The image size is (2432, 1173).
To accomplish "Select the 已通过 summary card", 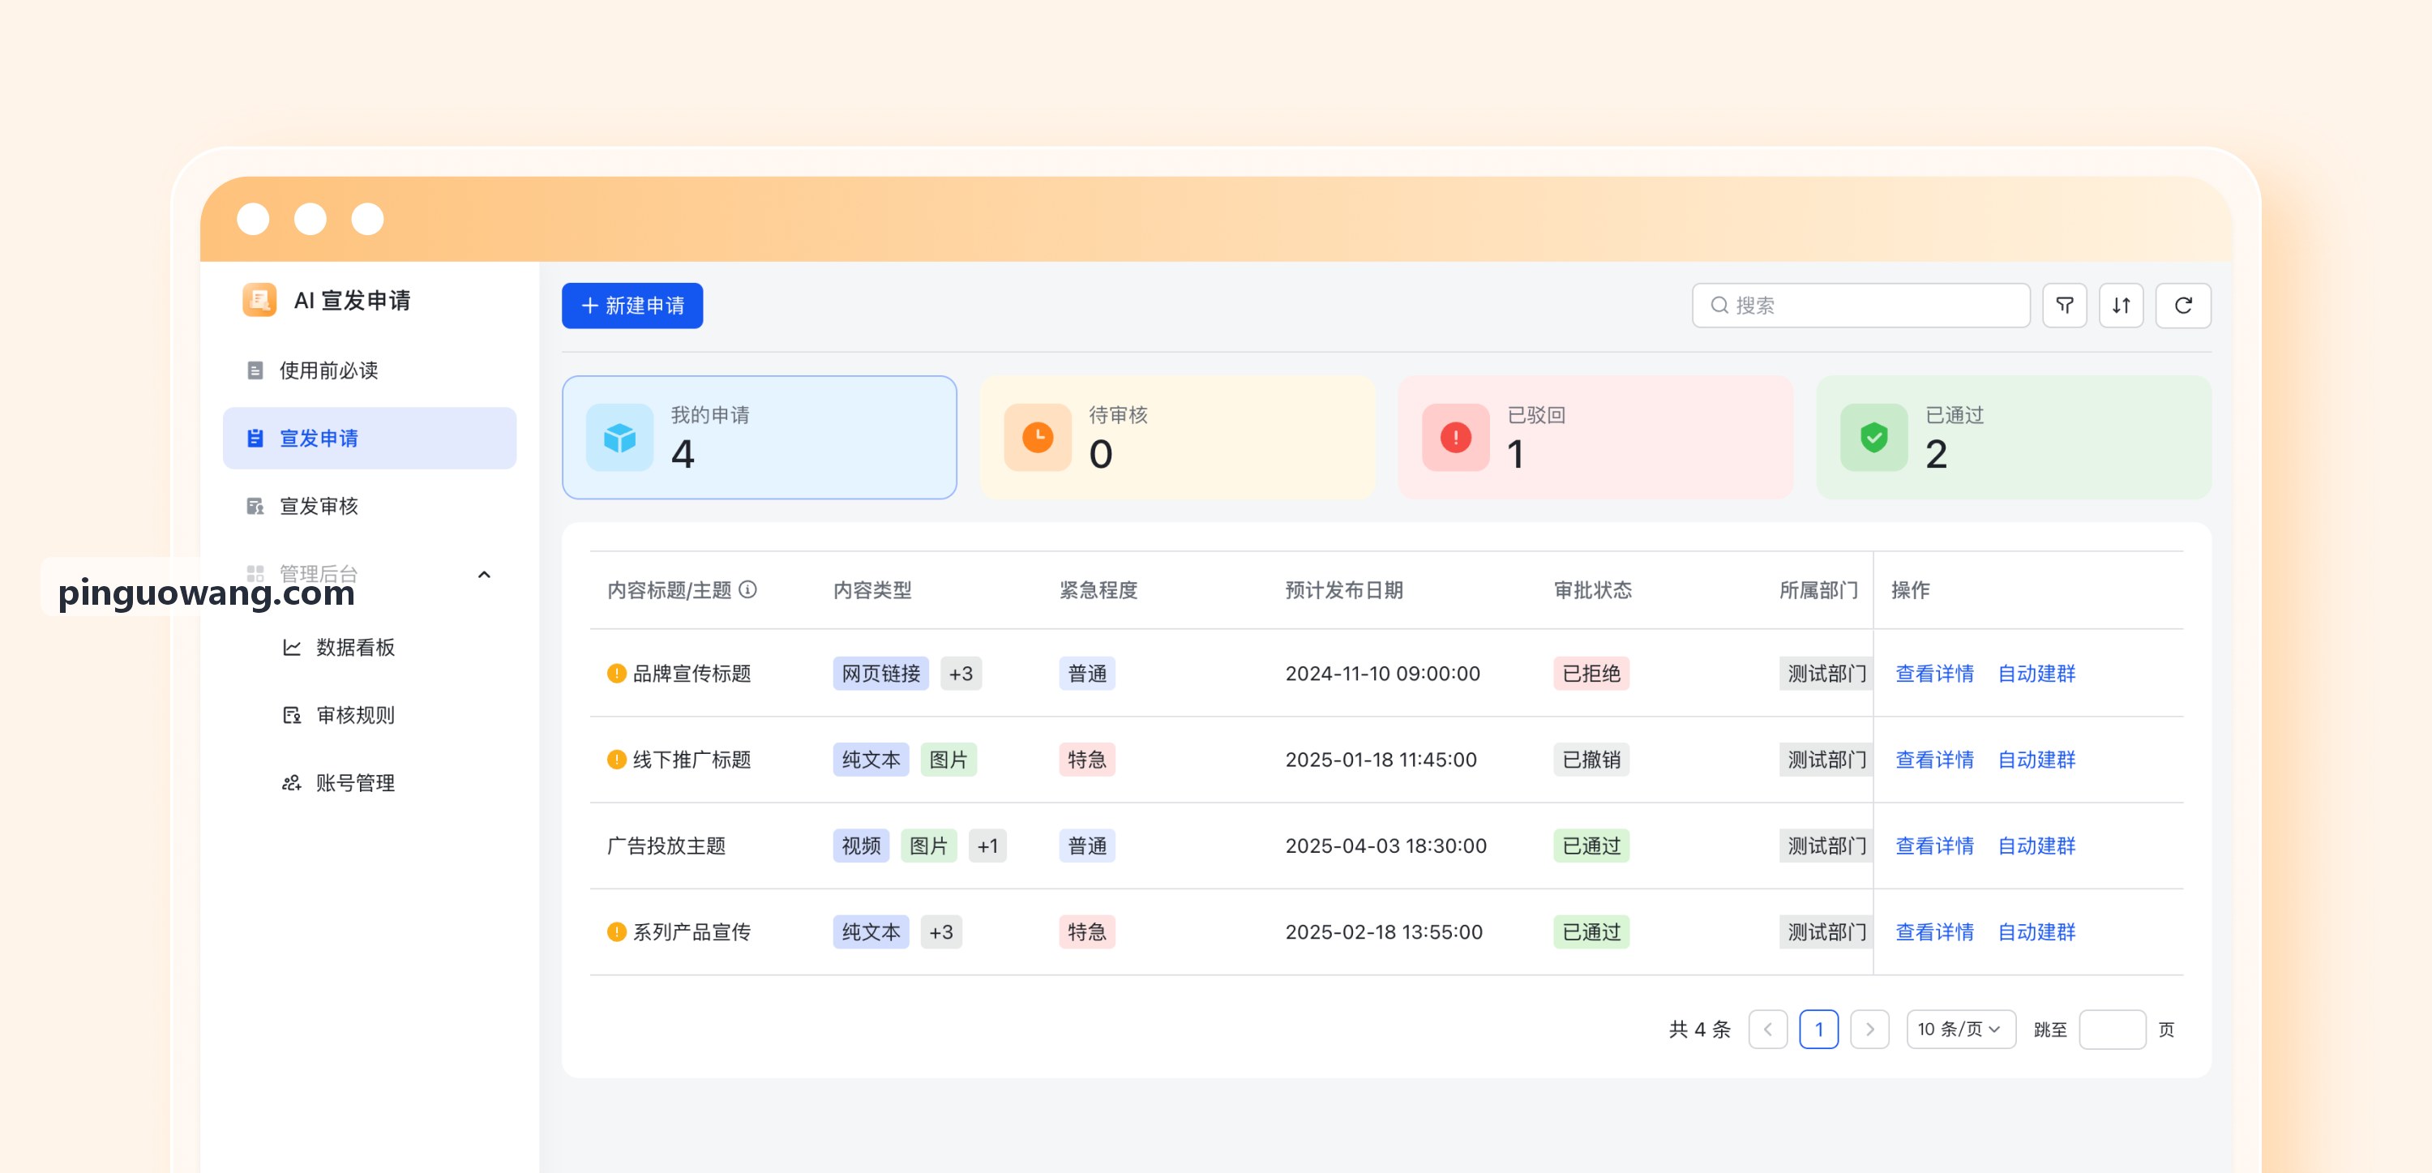I will pyautogui.click(x=2014, y=437).
